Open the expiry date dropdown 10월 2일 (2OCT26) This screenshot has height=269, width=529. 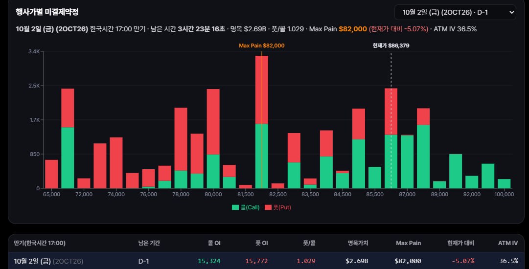[x=455, y=13]
